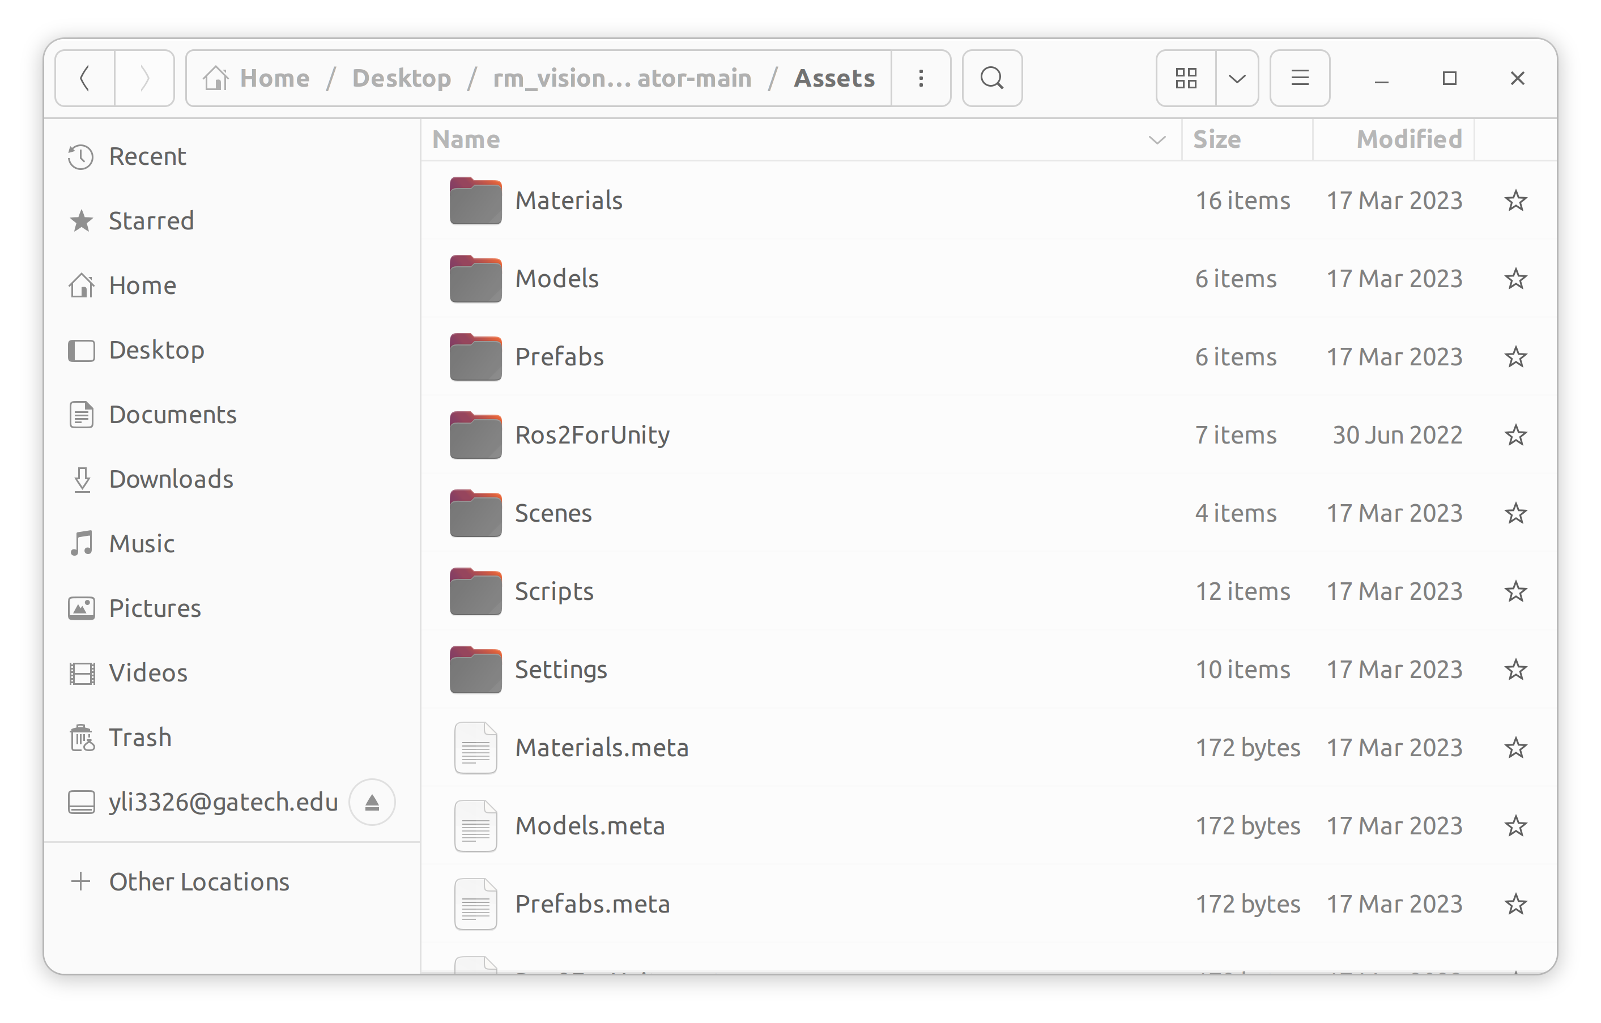Select the Starred sidebar item
The width and height of the screenshot is (1601, 1023).
point(151,220)
